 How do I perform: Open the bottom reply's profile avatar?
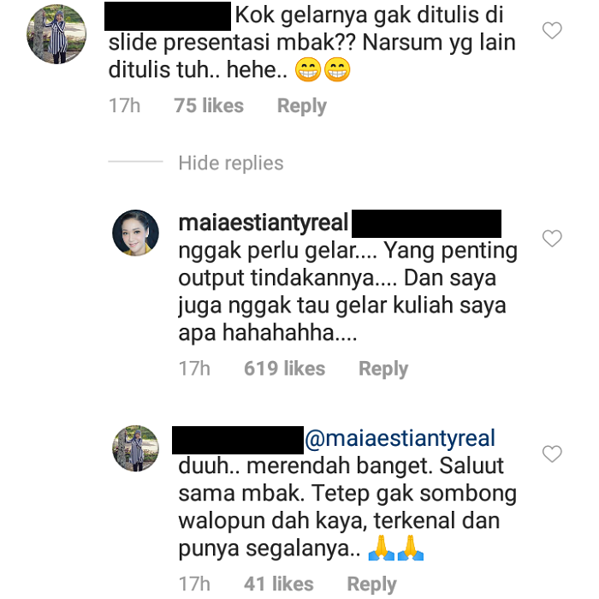tap(135, 448)
